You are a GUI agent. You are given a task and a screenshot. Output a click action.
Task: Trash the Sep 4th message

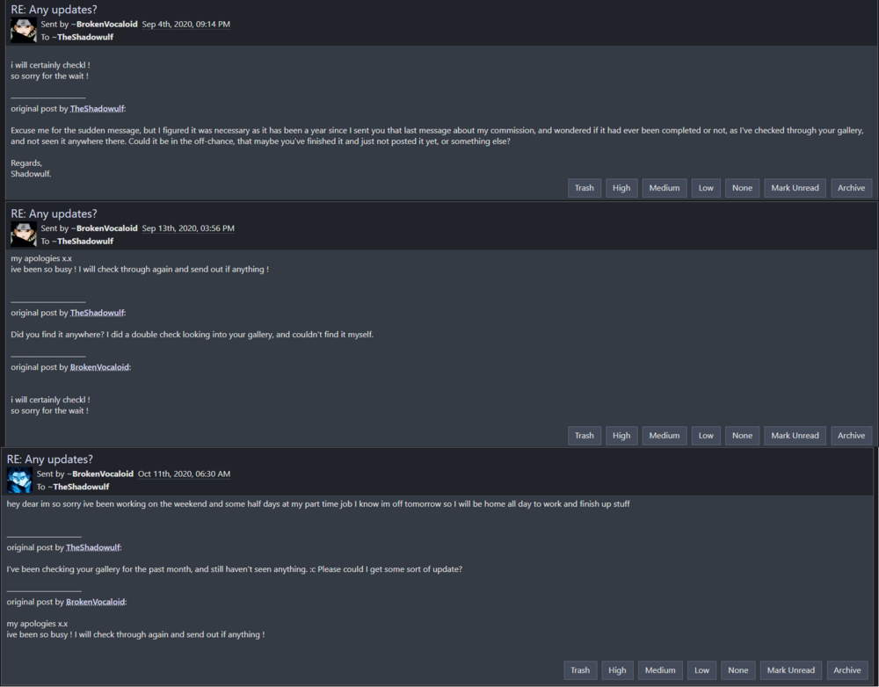click(585, 188)
